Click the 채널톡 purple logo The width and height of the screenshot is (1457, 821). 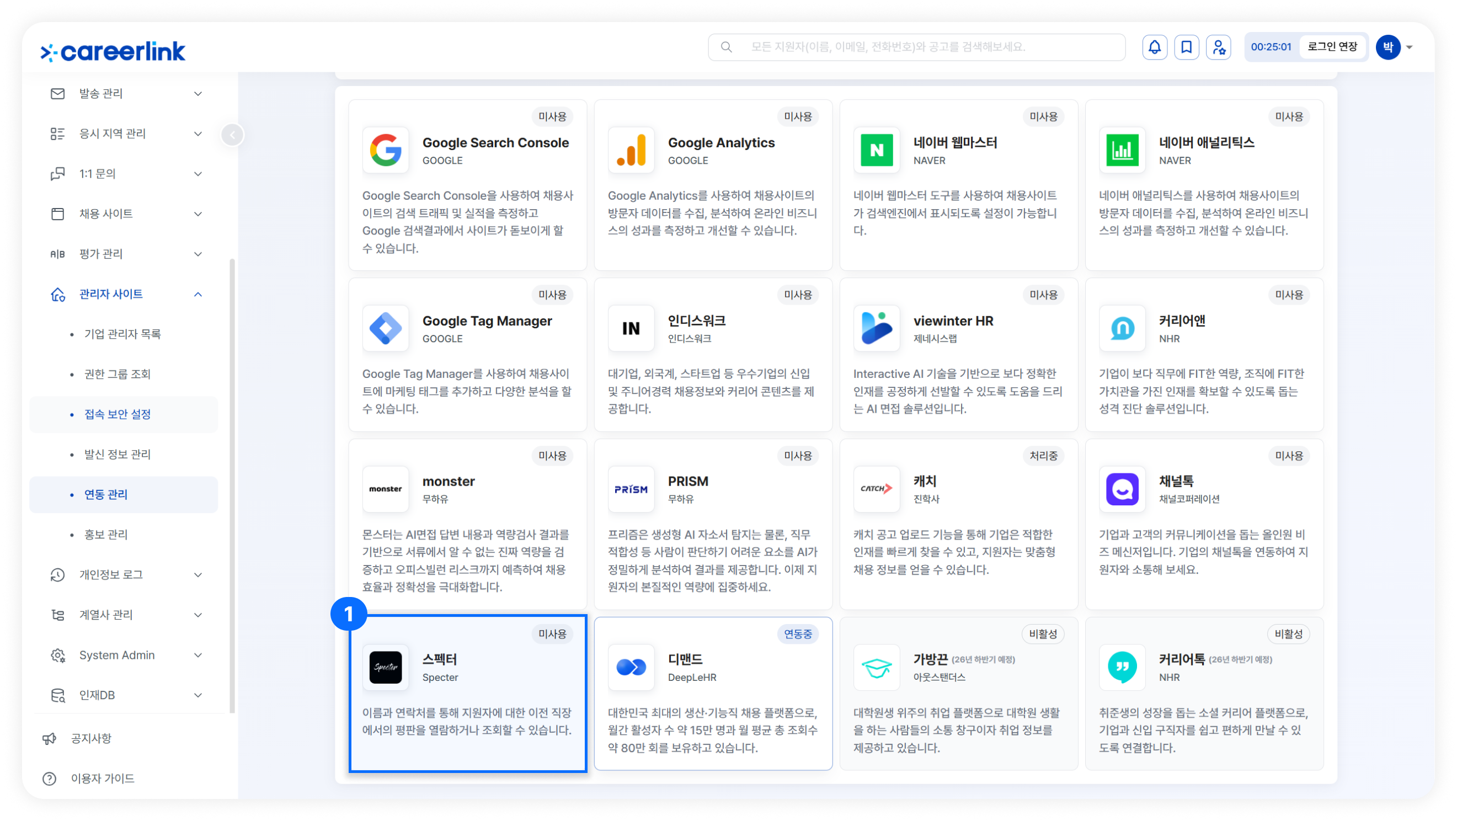click(1122, 489)
